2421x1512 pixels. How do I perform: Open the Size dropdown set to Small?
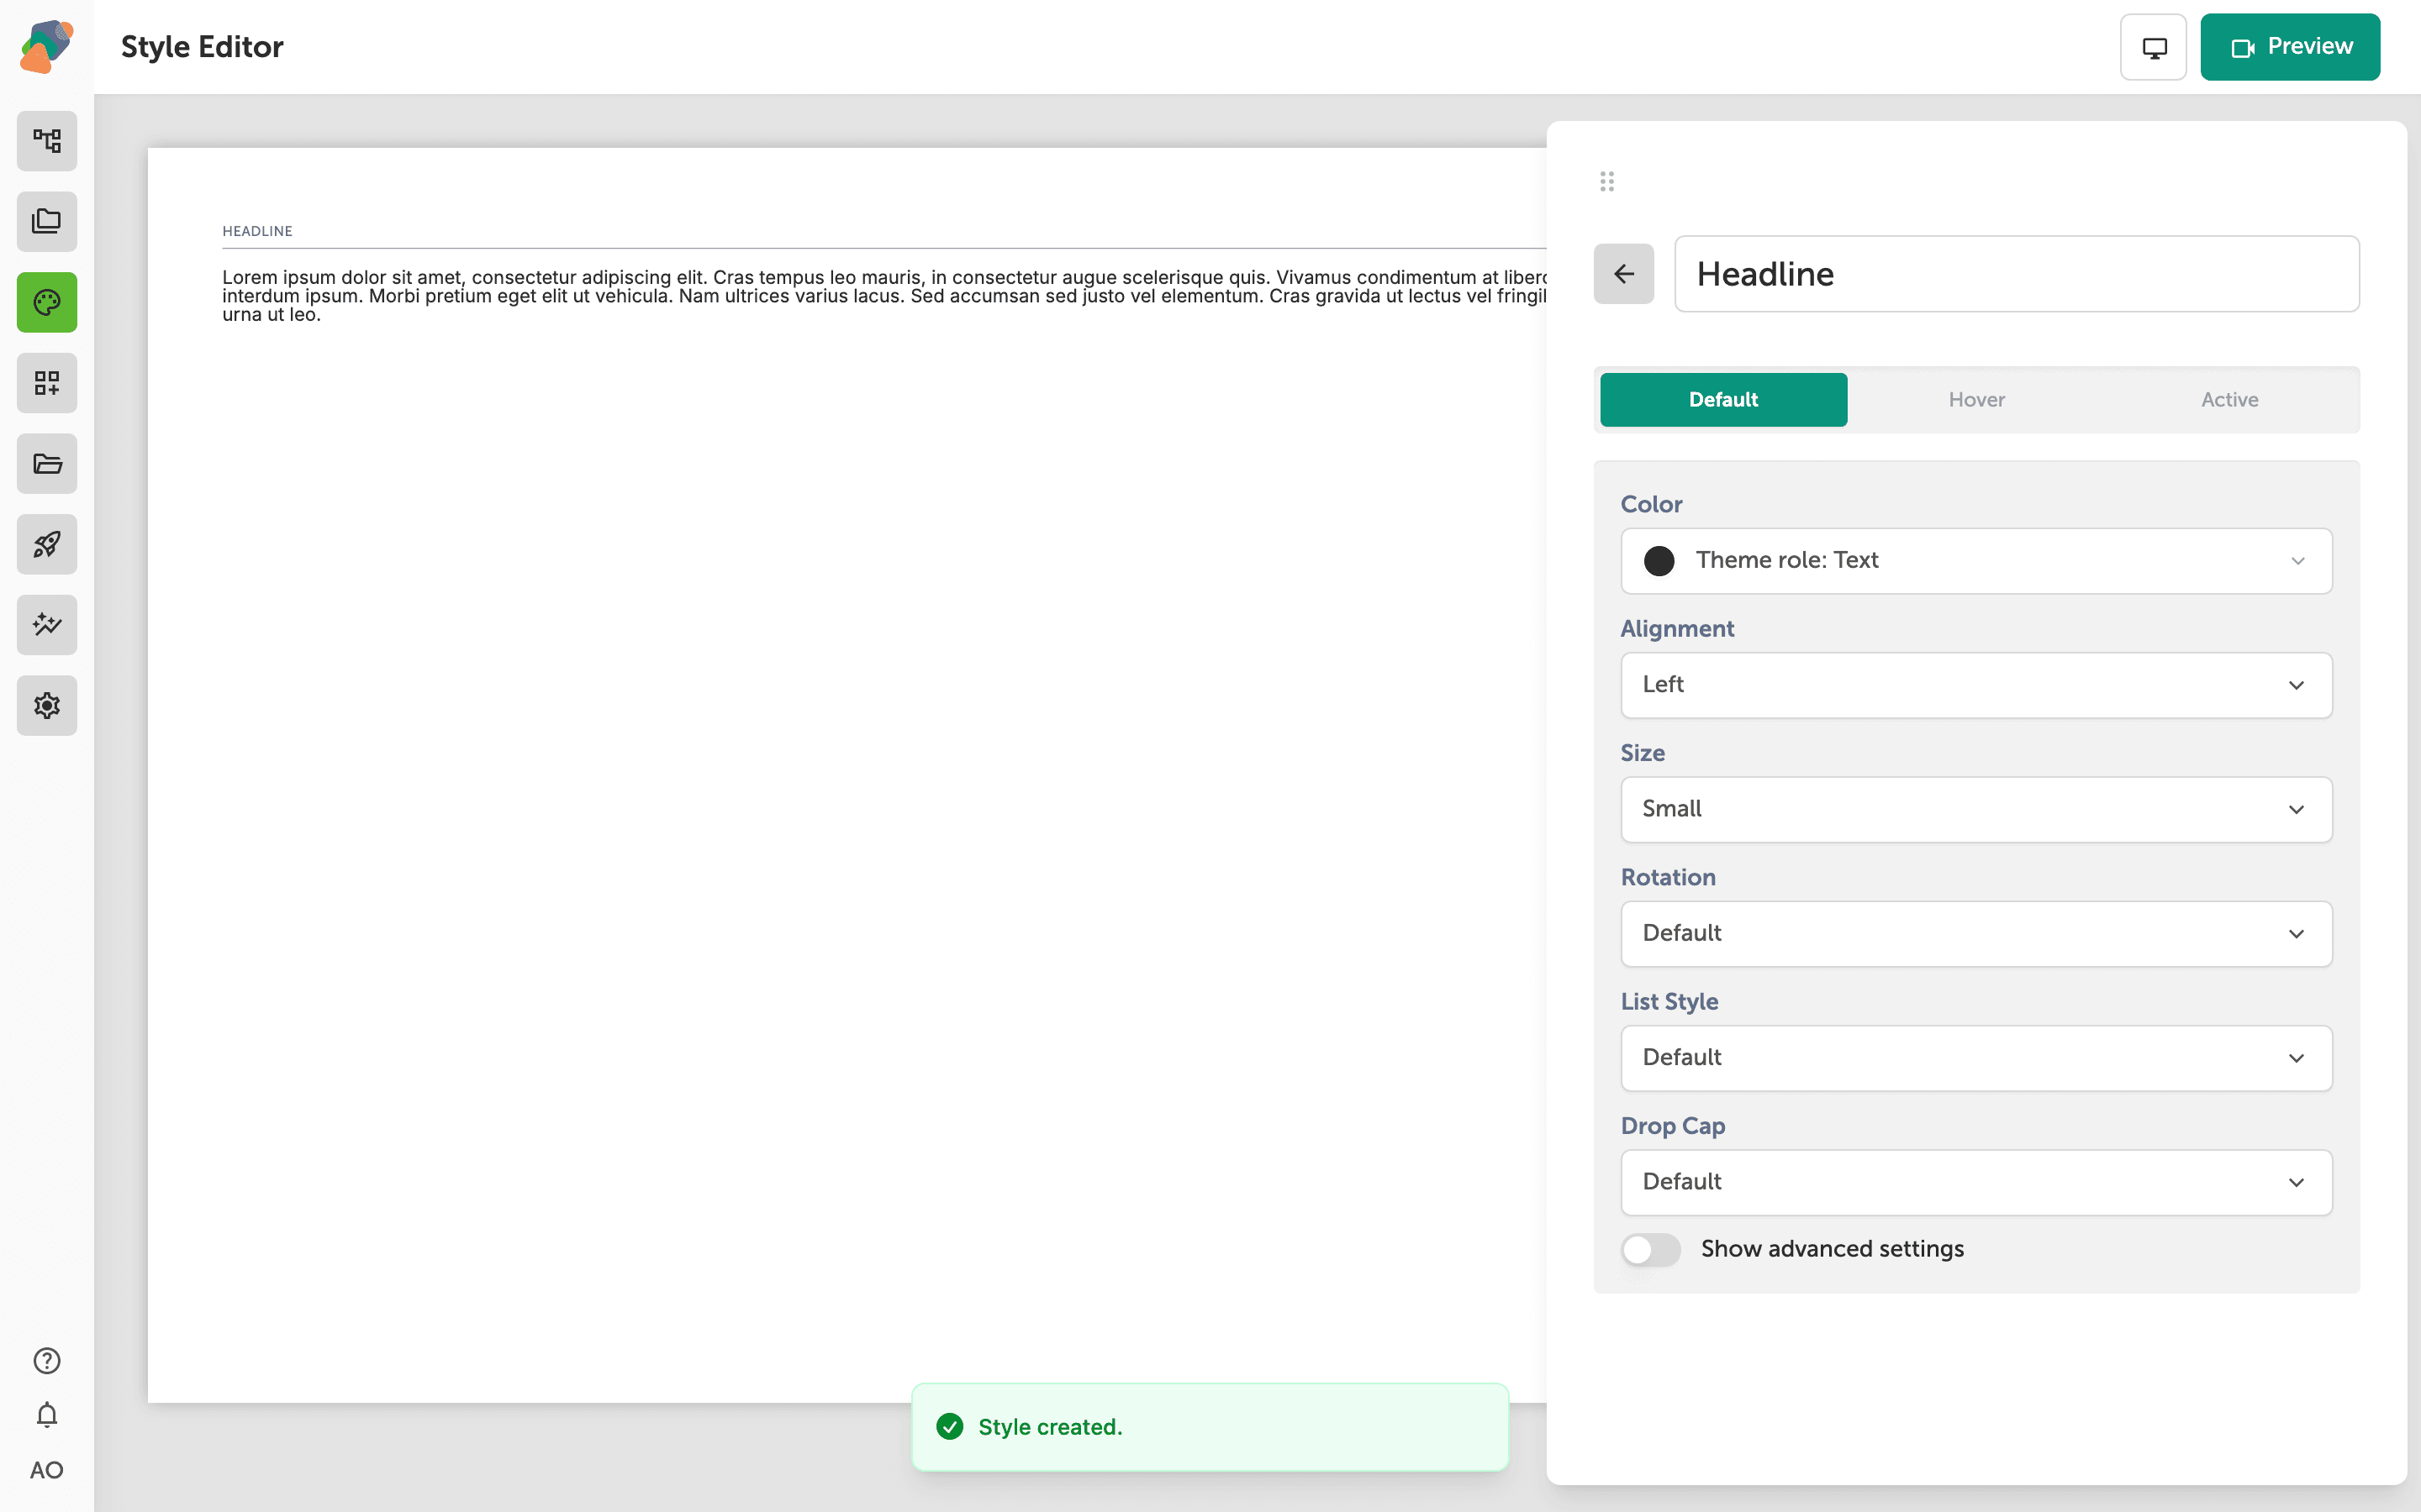pos(1975,809)
